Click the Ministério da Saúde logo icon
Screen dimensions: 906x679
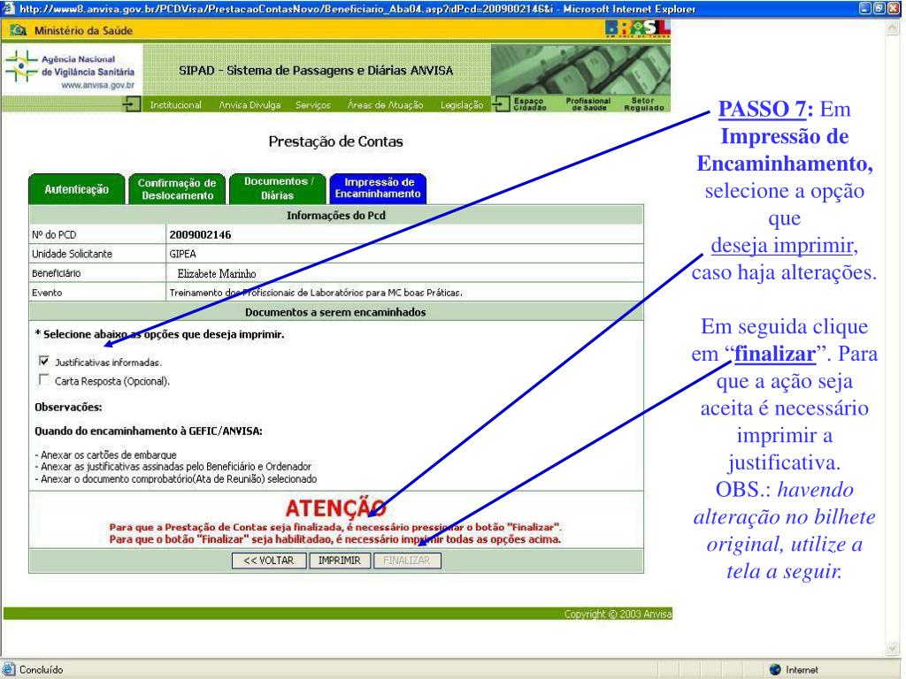pyautogui.click(x=18, y=31)
